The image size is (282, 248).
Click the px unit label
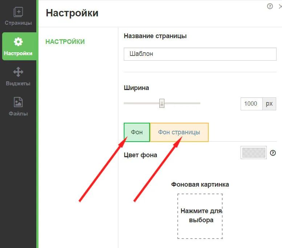pos(269,104)
